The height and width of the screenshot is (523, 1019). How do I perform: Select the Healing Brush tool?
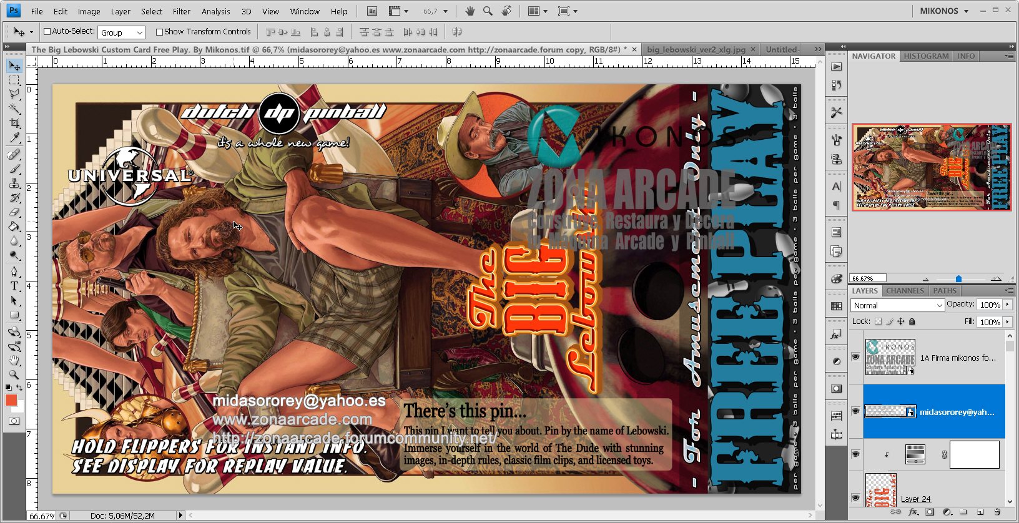pos(14,154)
